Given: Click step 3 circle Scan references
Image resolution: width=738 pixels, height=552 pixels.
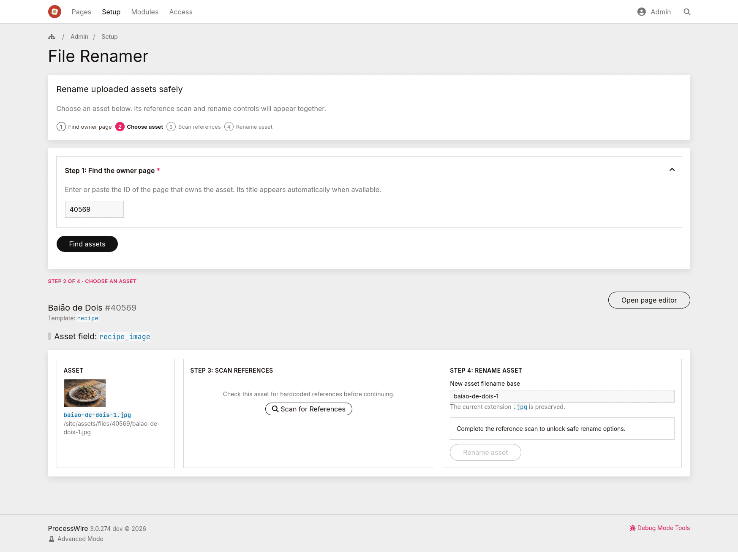Looking at the screenshot, I should pos(171,127).
